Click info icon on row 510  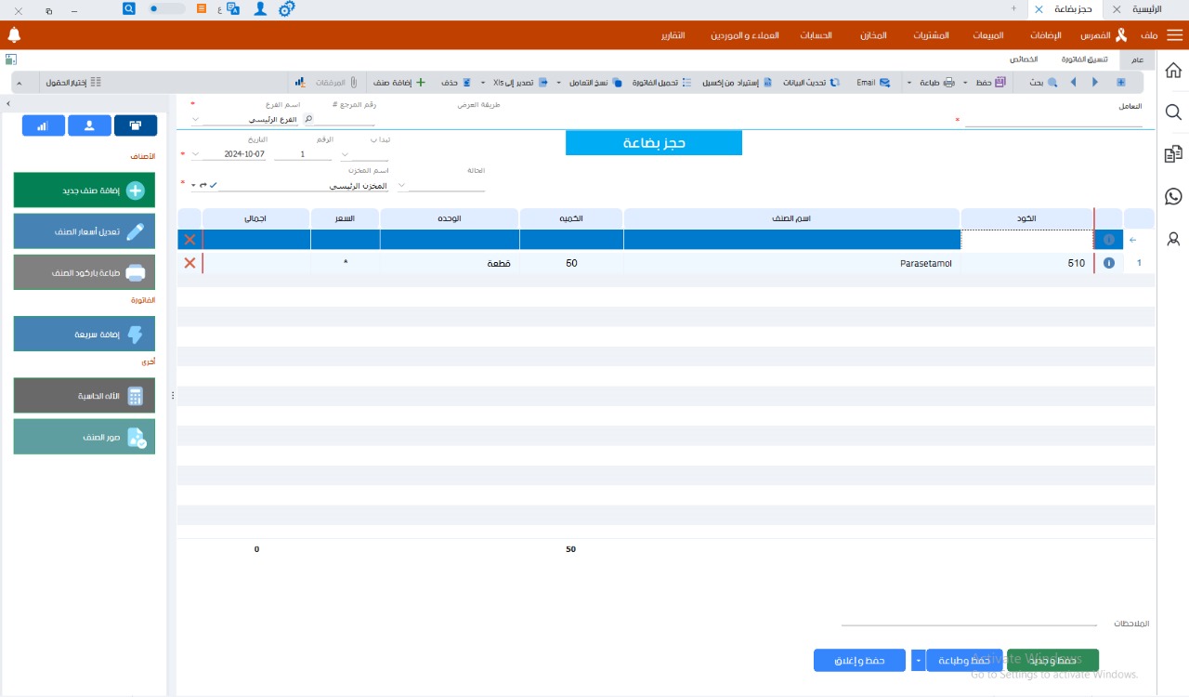click(1108, 263)
